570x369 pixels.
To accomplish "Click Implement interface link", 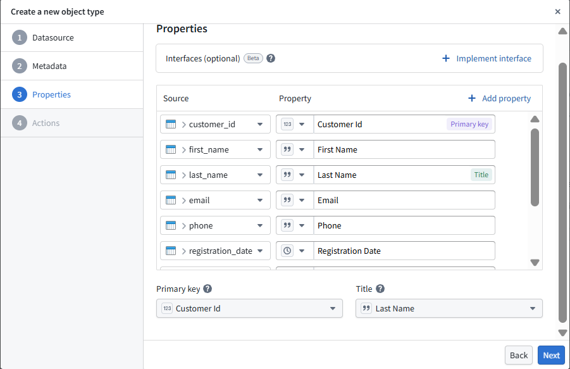I will (x=493, y=58).
